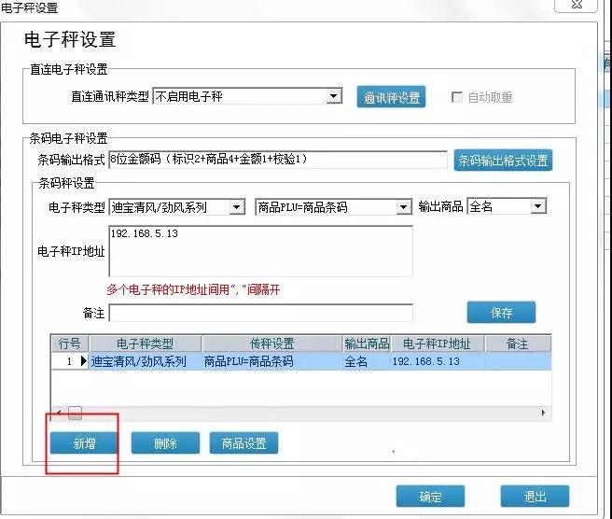The image size is (612, 519).
Task: Click the 退出 button
Action: coord(535,497)
